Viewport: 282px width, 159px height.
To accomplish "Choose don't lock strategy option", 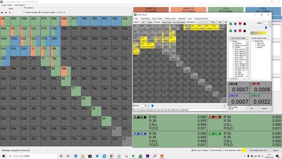I will coord(192,150).
